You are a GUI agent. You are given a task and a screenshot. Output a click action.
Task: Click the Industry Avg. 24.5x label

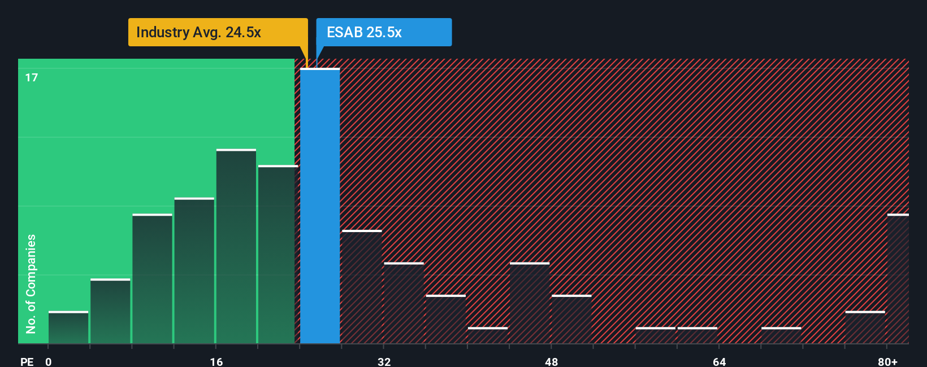[x=218, y=32]
